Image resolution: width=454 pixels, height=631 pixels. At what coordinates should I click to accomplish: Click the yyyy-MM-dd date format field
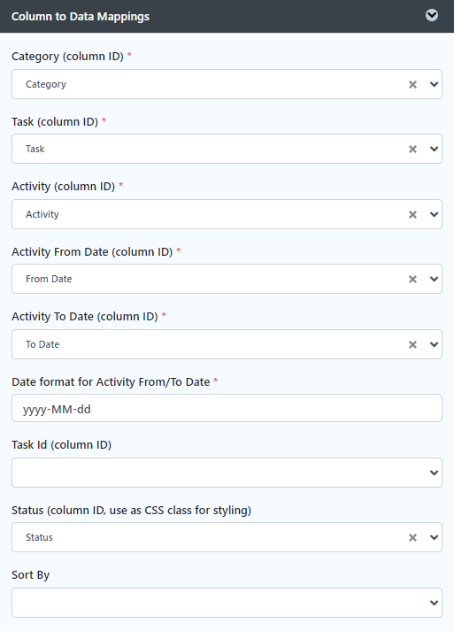227,408
